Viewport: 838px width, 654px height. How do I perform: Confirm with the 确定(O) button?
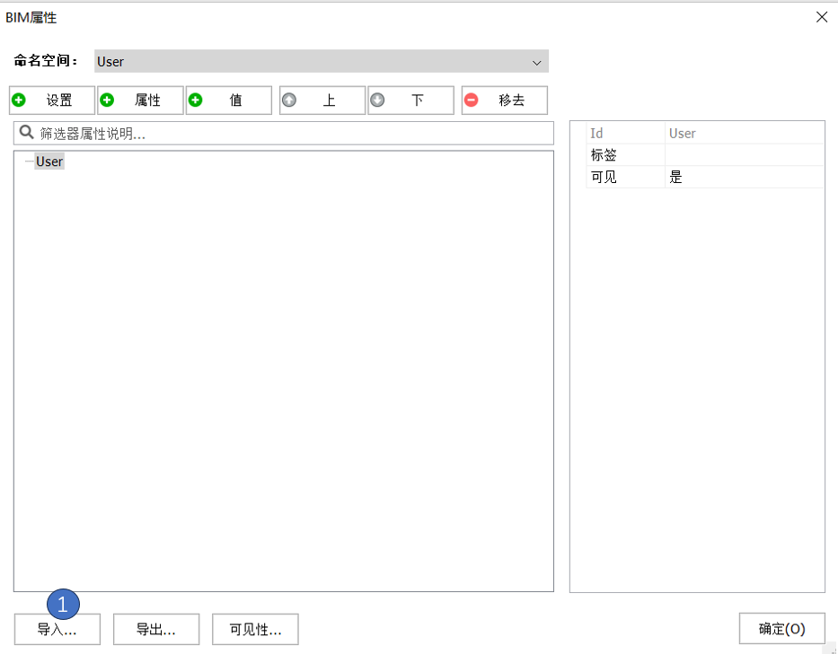tap(782, 628)
